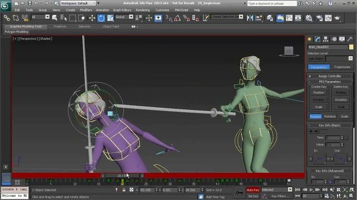Click the time slider 20 / 51 handle
The width and height of the screenshot is (357, 200).
(123, 176)
